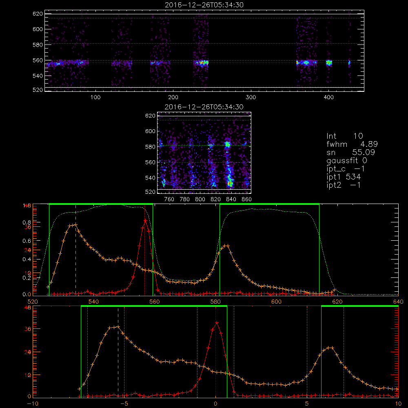Click the 860 tick label under the small spectrogram
The width and height of the screenshot is (408, 408).
(247, 200)
